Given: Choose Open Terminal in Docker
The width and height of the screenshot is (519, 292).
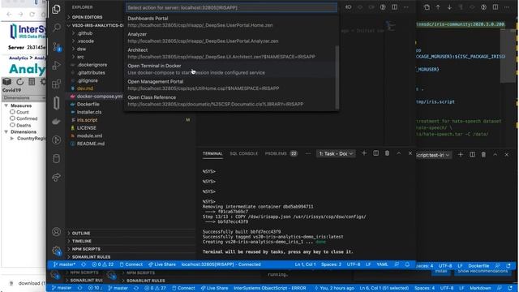Looking at the screenshot, I should coord(230,69).
